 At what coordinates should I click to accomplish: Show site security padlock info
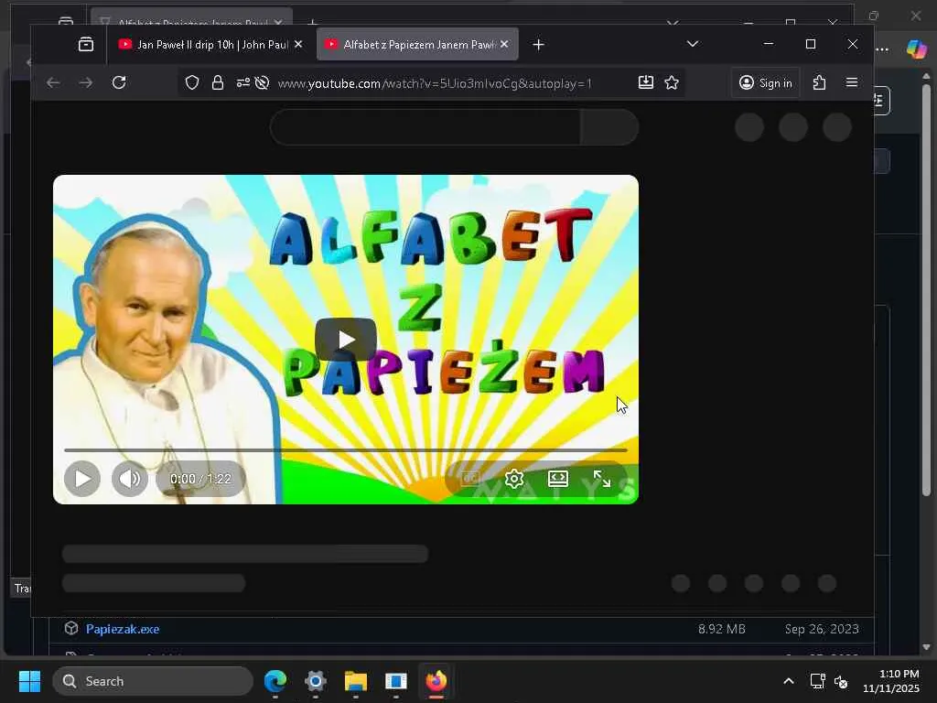point(218,82)
